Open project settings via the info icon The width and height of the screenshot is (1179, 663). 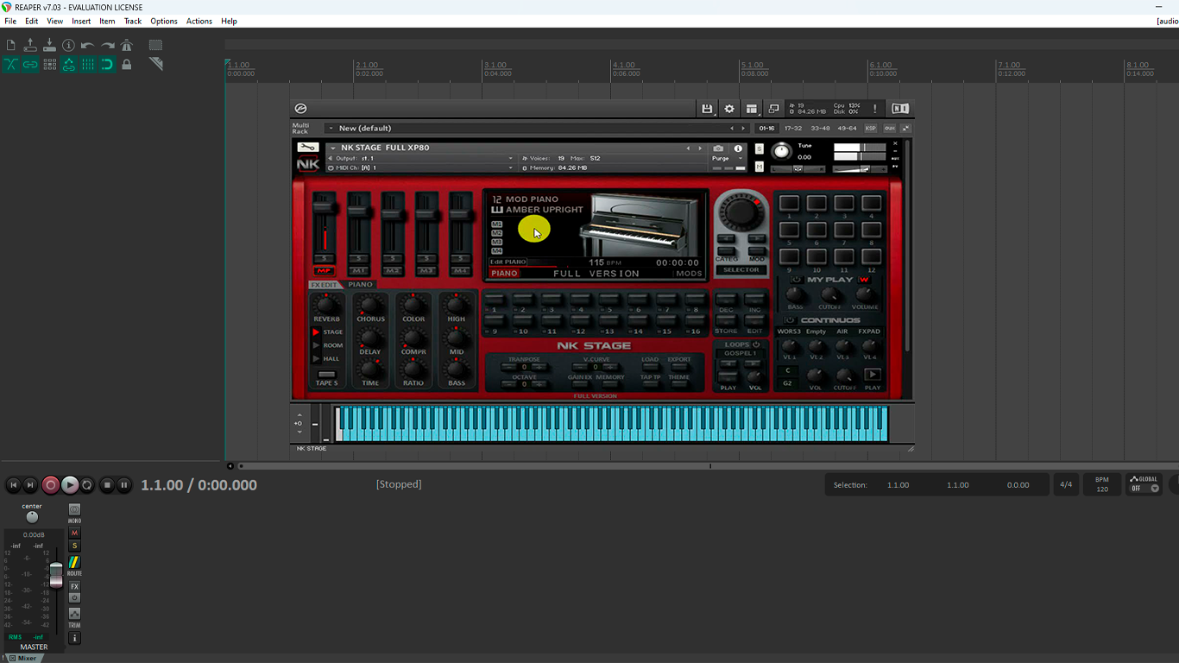[68, 45]
